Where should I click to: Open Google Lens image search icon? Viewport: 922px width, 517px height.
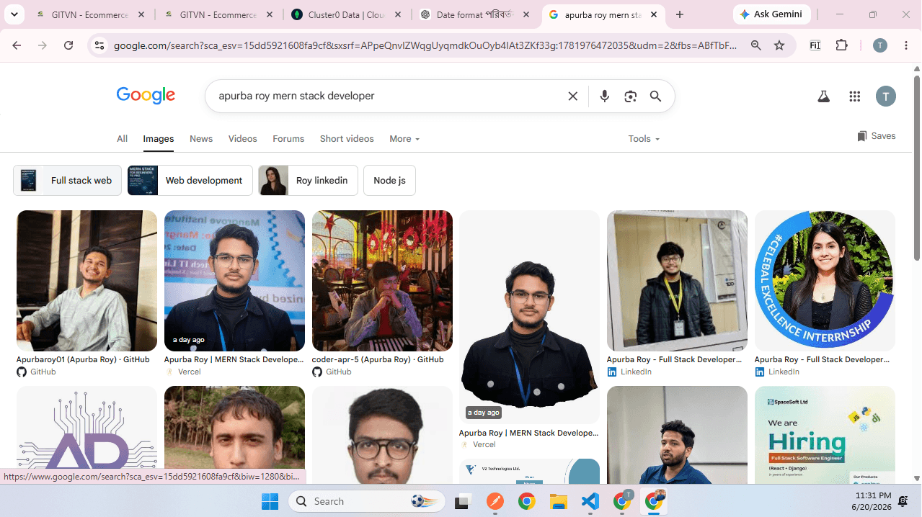click(631, 96)
